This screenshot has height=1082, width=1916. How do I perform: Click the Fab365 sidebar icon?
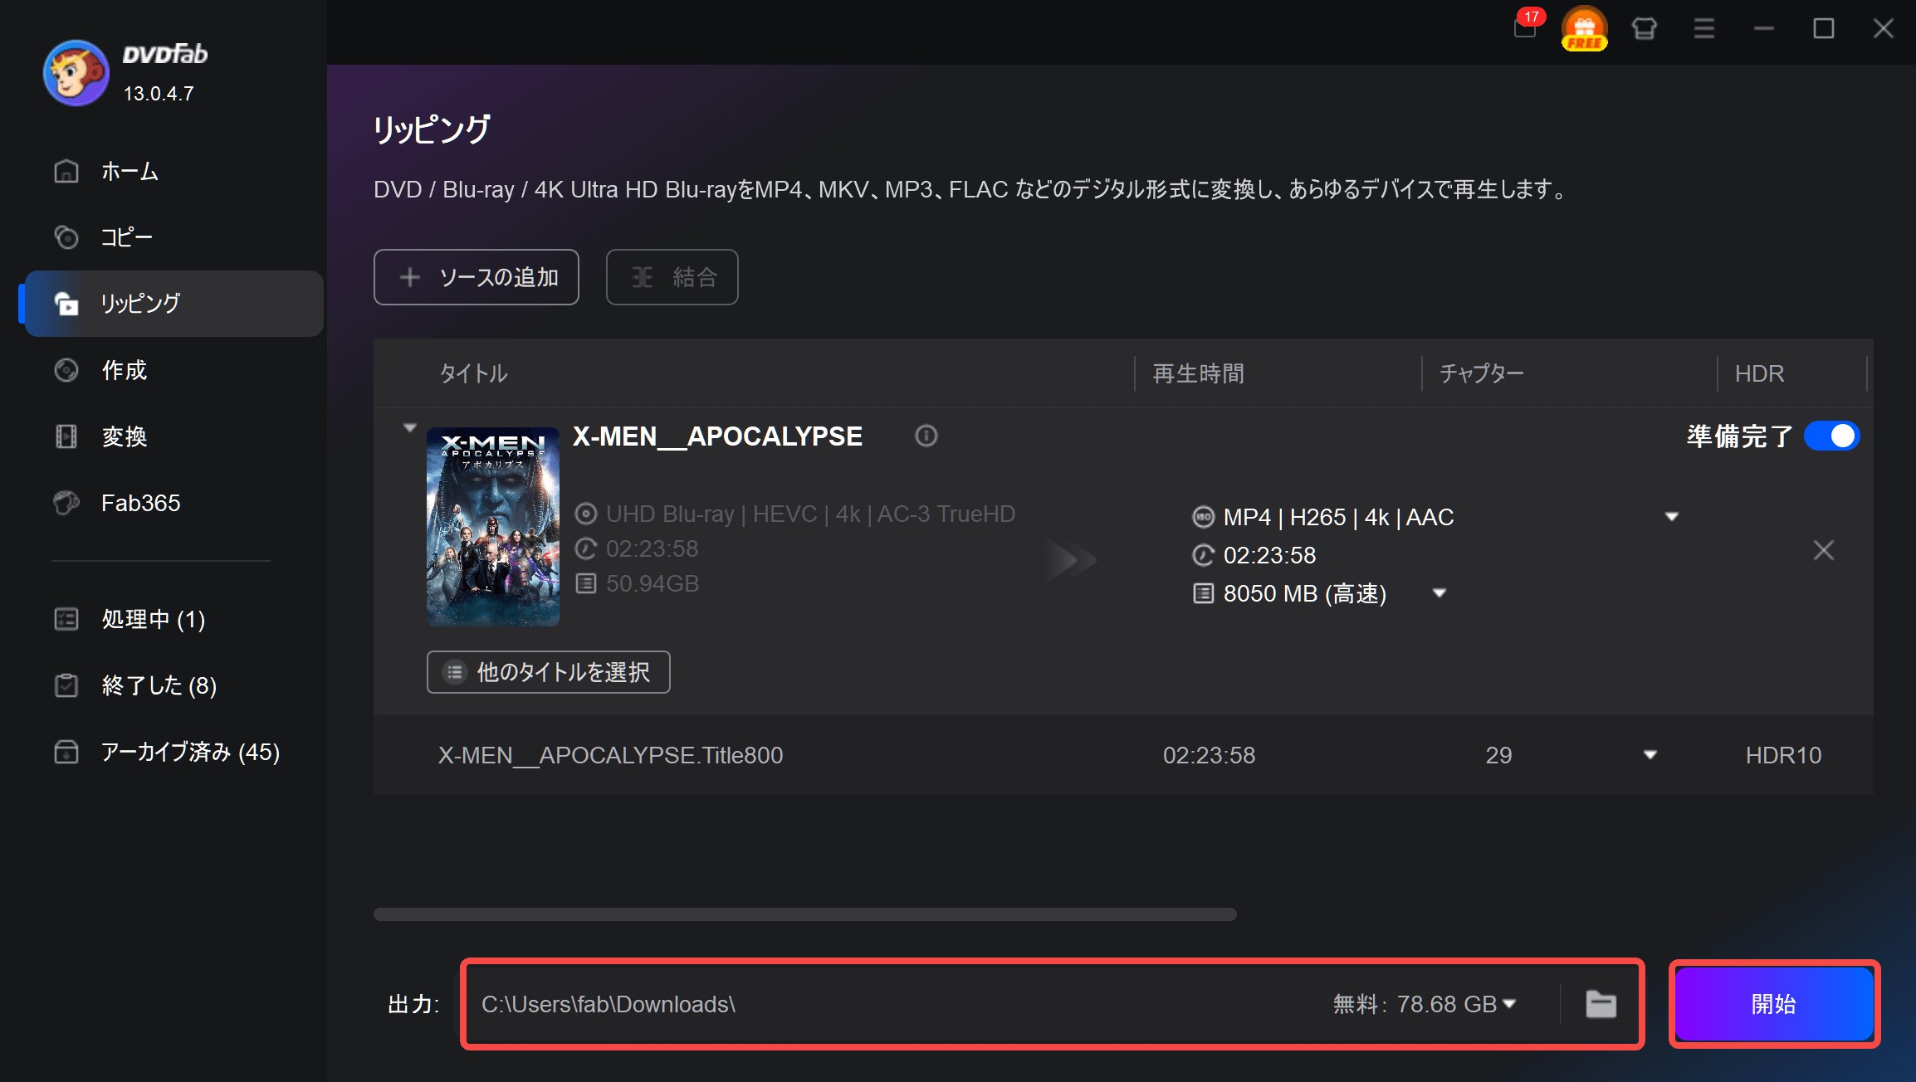(x=66, y=503)
